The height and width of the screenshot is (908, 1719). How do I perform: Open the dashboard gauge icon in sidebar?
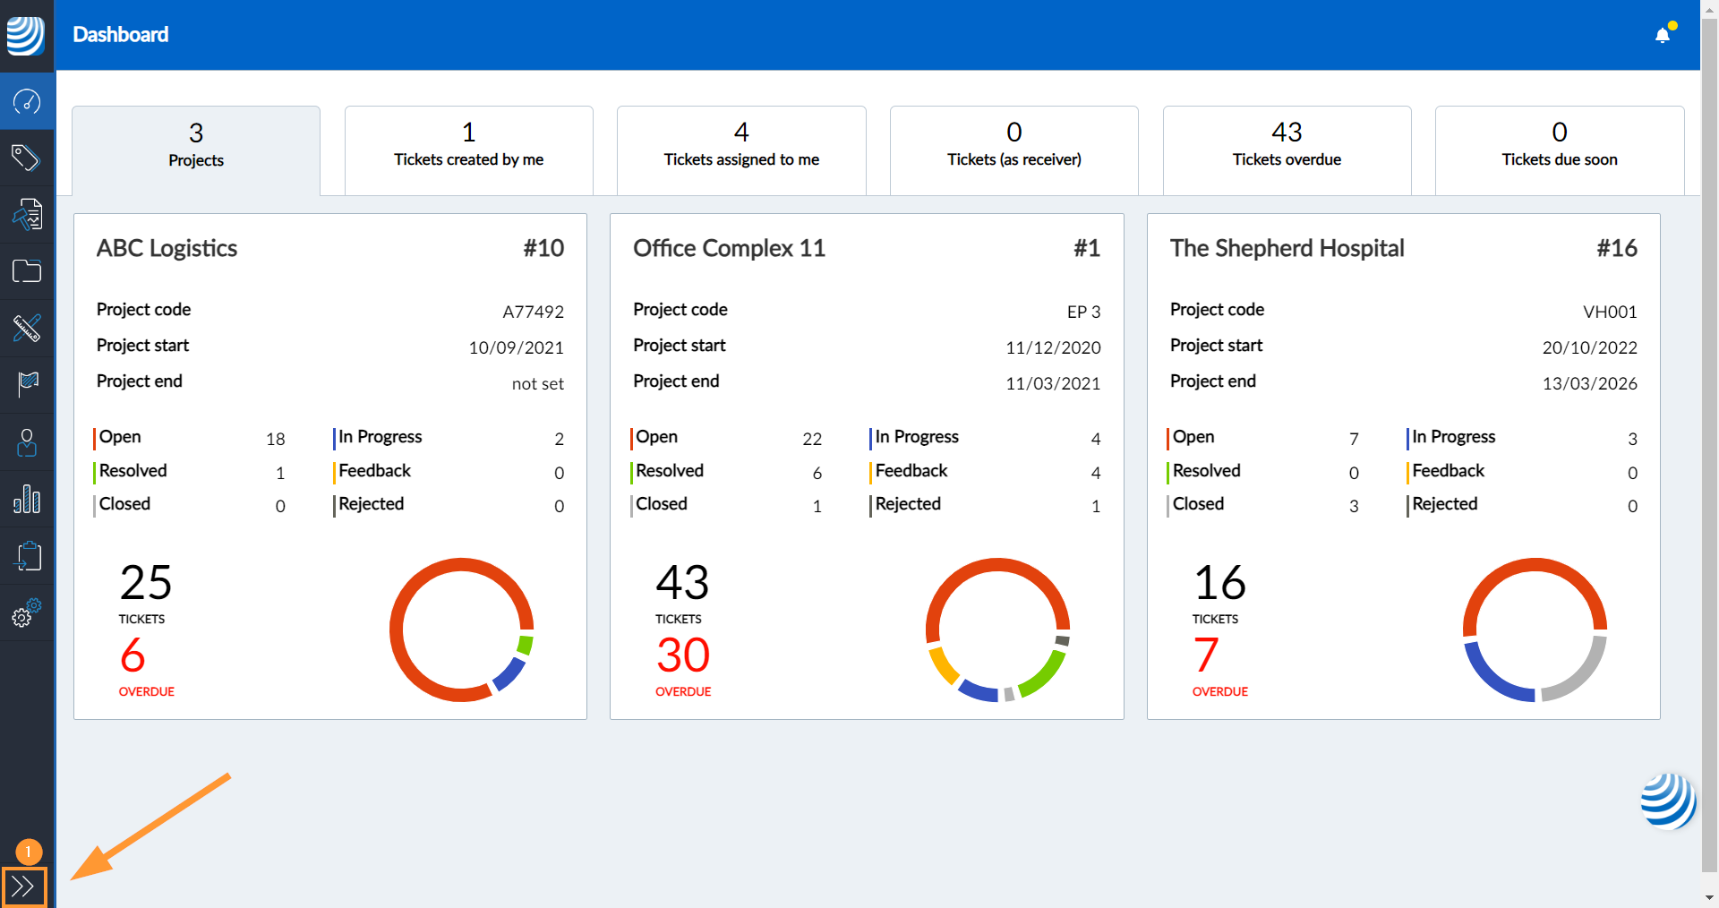[x=27, y=102]
